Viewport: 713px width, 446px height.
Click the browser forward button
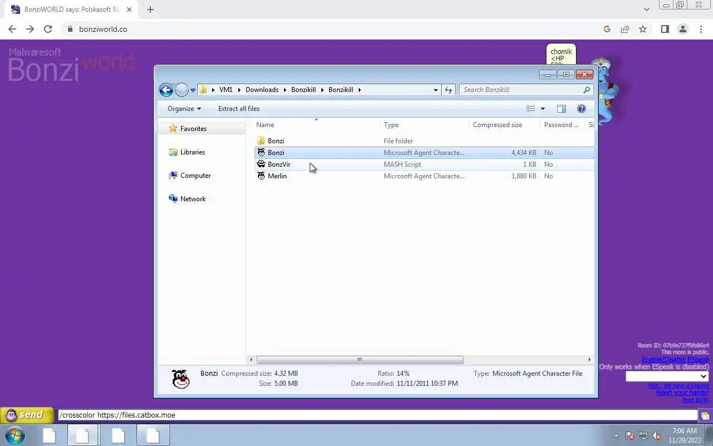point(30,29)
